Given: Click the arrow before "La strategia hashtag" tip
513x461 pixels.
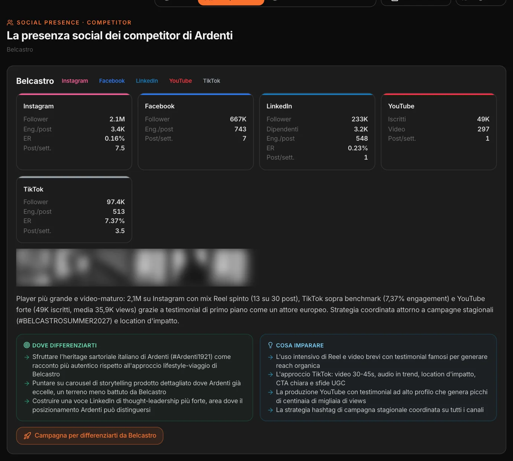Looking at the screenshot, I should click(270, 410).
